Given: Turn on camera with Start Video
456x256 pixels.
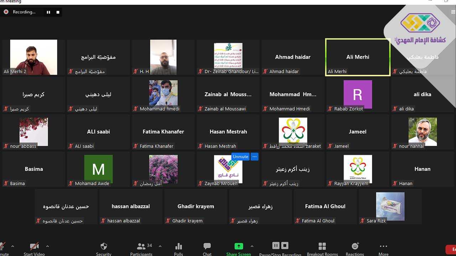Looking at the screenshot, I should pos(34,248).
